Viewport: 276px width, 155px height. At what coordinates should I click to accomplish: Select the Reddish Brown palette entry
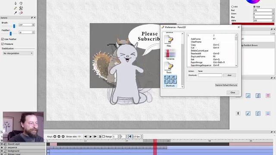point(258,45)
